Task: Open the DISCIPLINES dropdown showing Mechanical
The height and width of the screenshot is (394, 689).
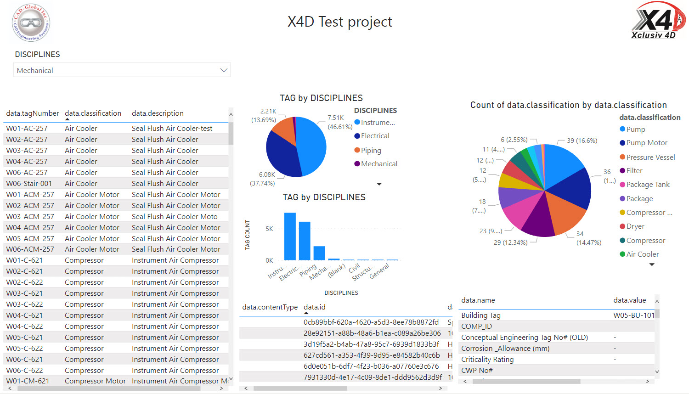Action: [x=122, y=70]
